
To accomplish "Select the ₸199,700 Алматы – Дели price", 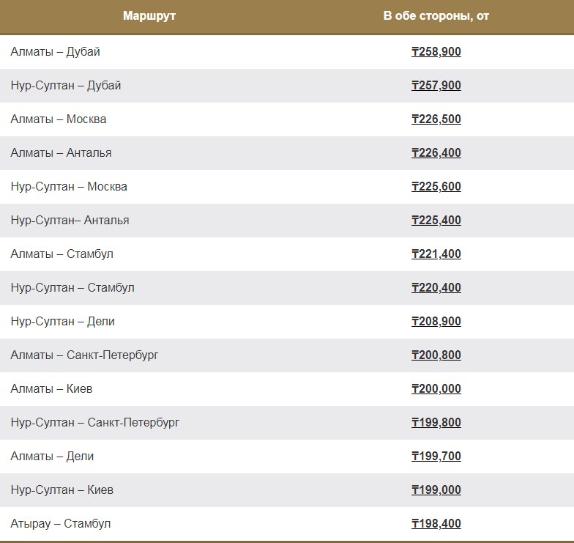I will point(436,457).
